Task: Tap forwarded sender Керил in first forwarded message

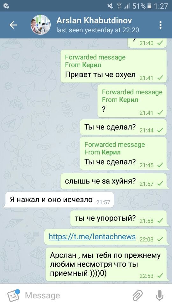Action: pyautogui.click(x=92, y=65)
